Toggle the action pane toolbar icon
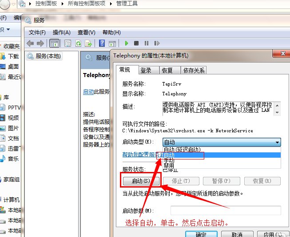The image size is (290, 237). tap(112, 44)
